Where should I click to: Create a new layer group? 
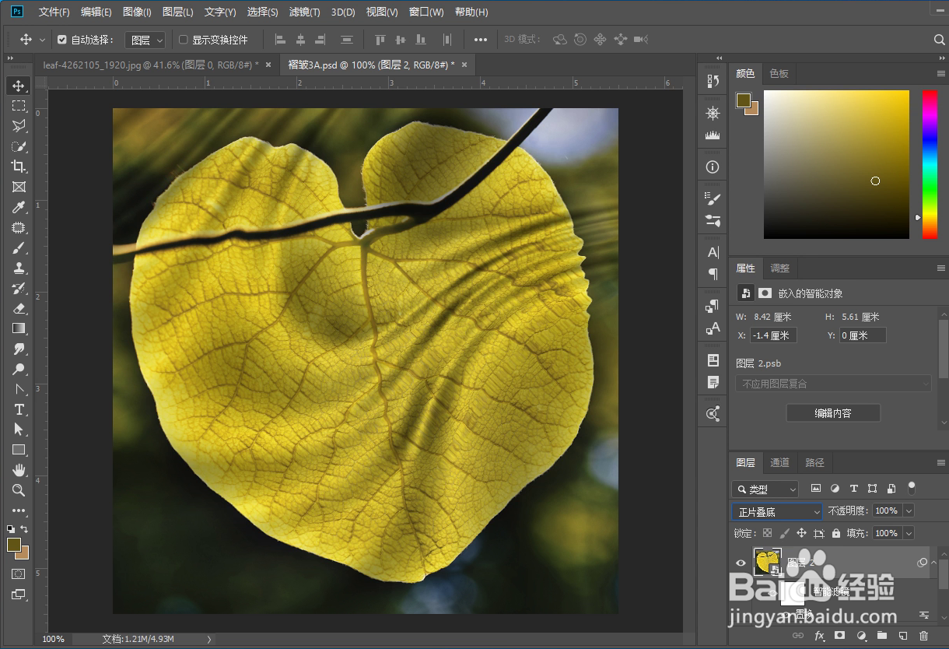click(882, 636)
